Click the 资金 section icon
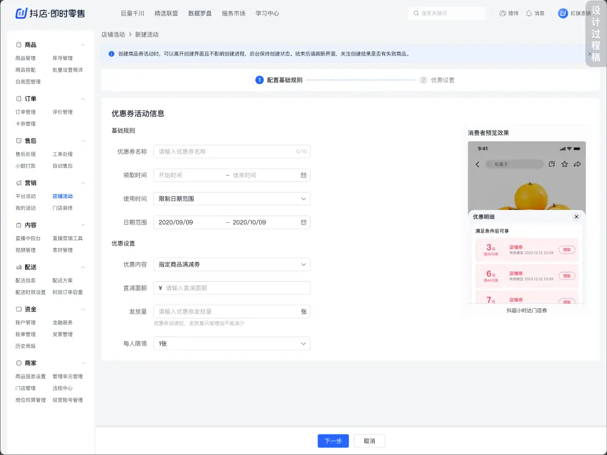This screenshot has width=607, height=455. [x=19, y=309]
